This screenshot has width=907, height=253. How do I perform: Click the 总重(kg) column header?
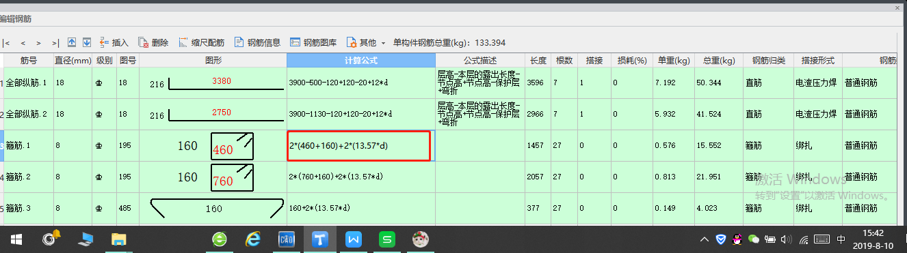pyautogui.click(x=718, y=60)
